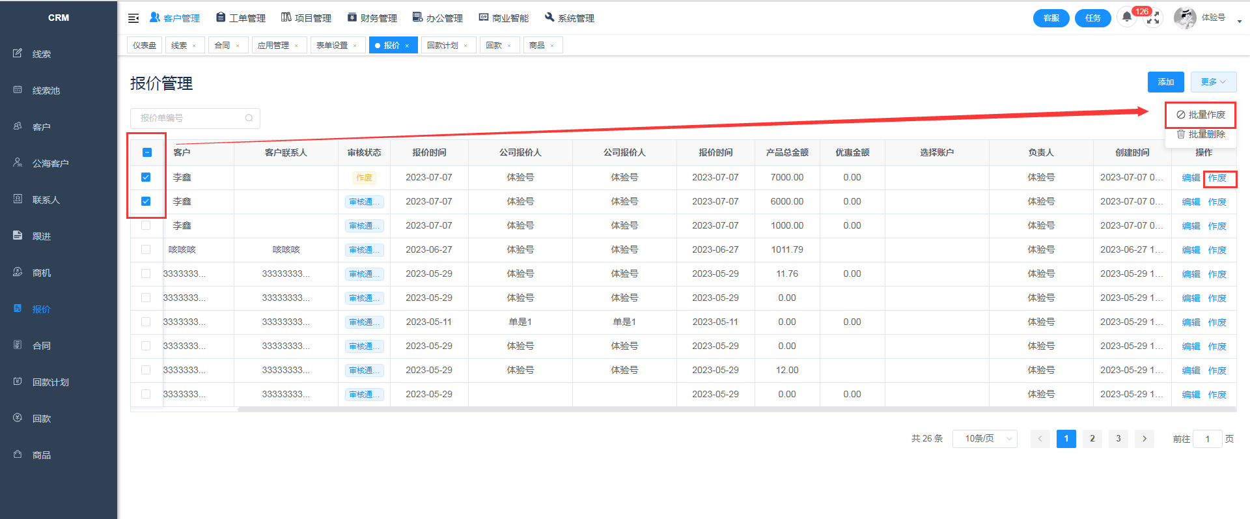The height and width of the screenshot is (519, 1250).
Task: Expand the 更多 dropdown button
Action: [x=1214, y=82]
